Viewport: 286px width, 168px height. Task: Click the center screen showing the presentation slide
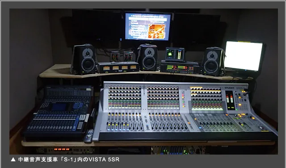point(148,26)
